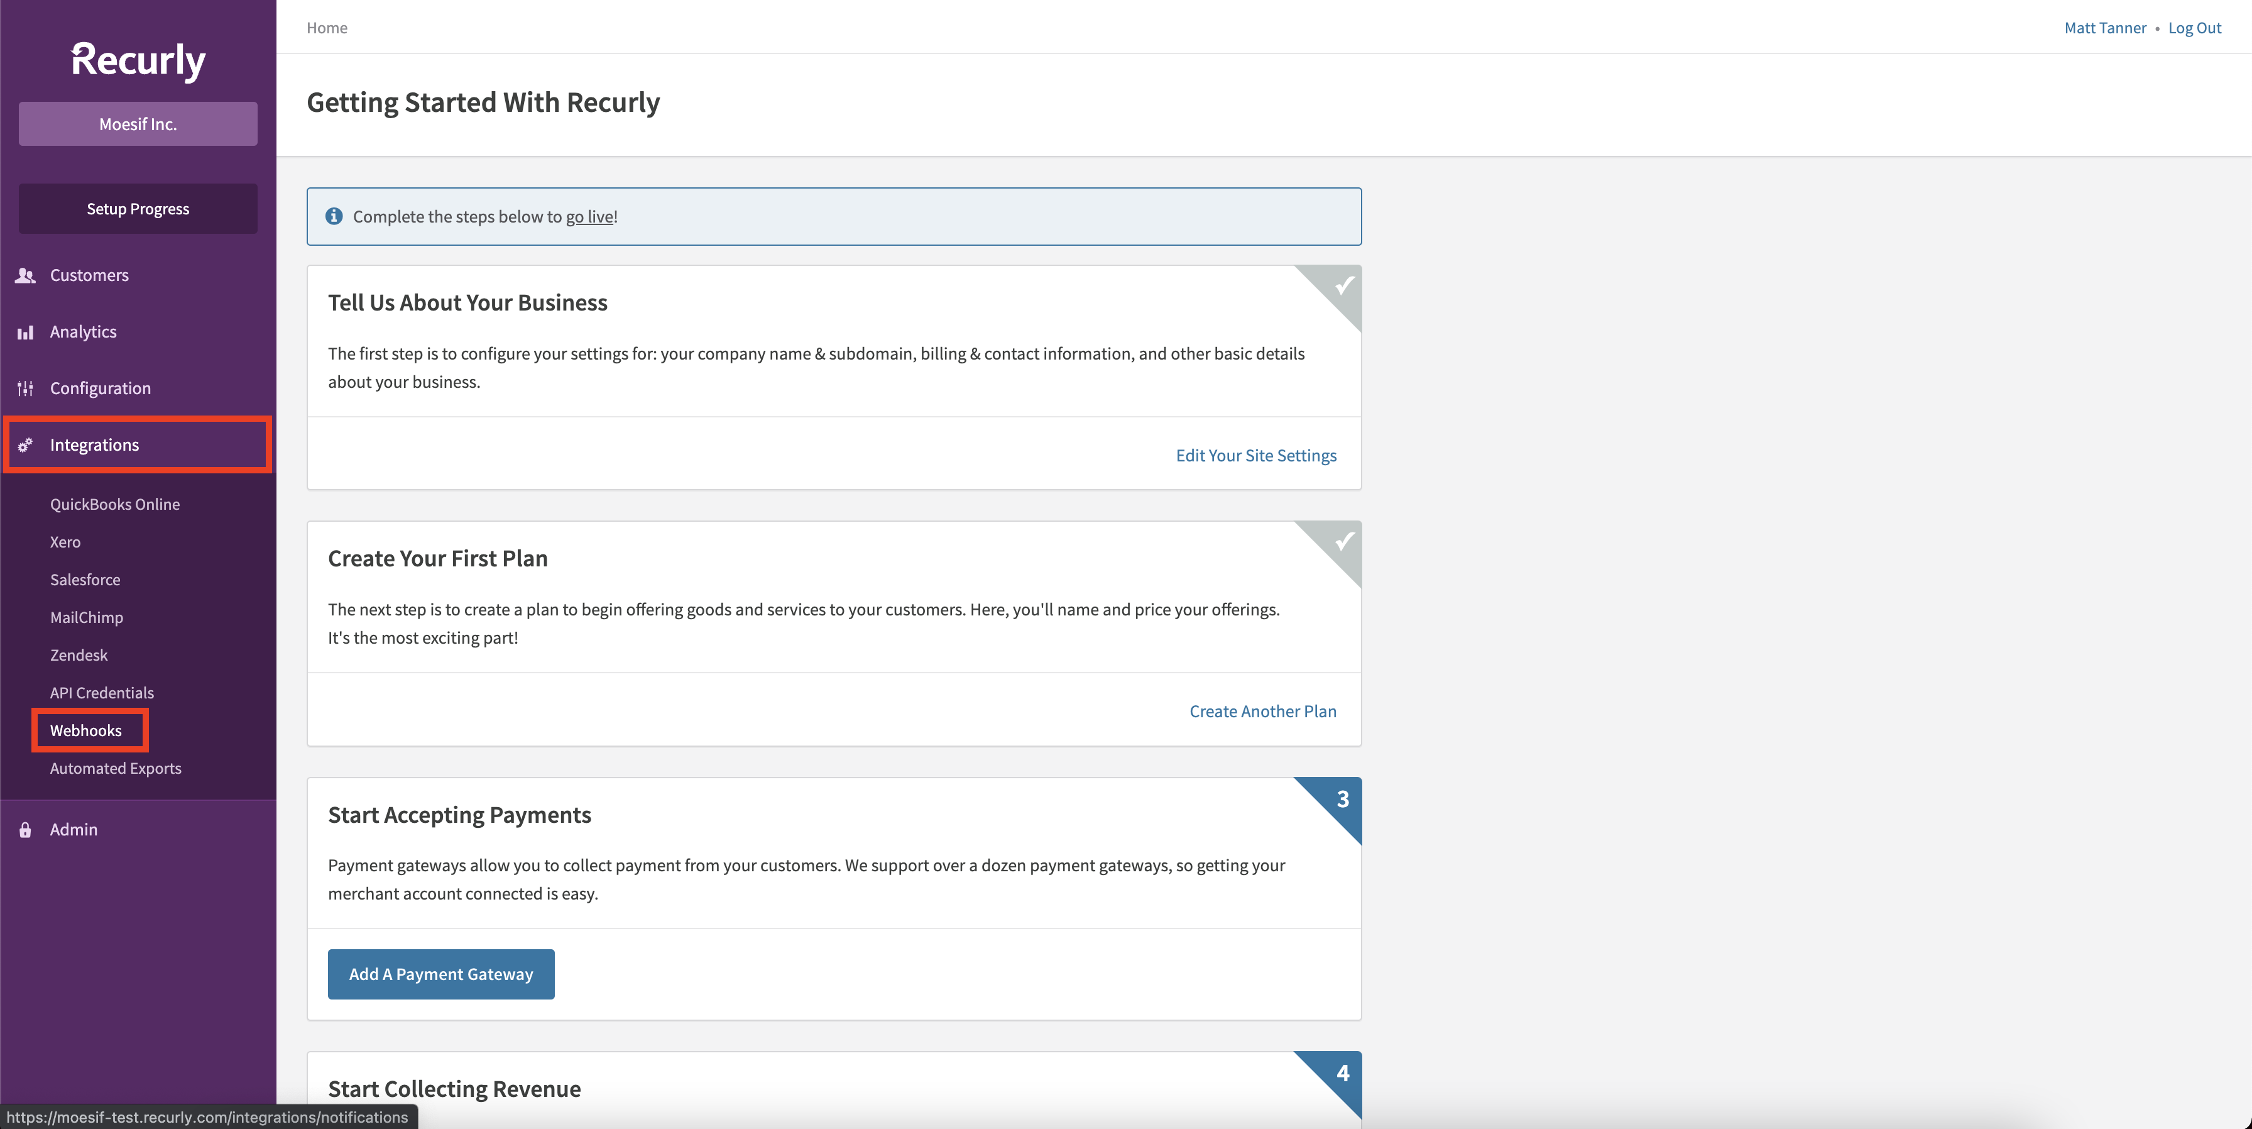This screenshot has height=1129, width=2252.
Task: Click Create Another Plan
Action: pyautogui.click(x=1262, y=711)
